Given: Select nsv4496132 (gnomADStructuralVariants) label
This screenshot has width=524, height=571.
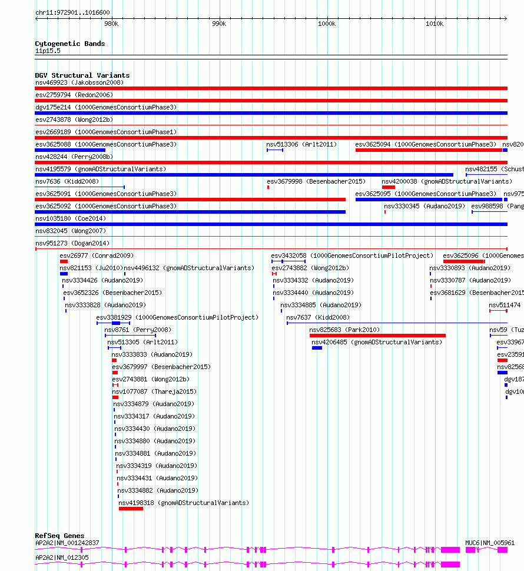Looking at the screenshot, I should (x=189, y=268).
